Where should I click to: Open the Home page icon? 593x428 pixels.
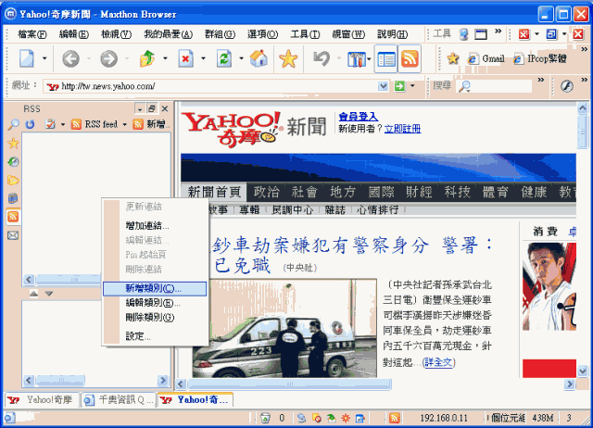pos(259,59)
